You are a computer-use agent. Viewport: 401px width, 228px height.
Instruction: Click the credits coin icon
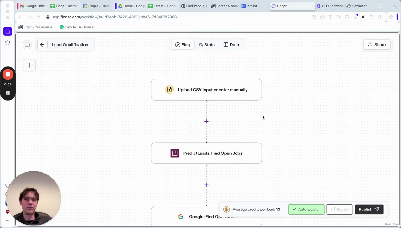(227, 209)
